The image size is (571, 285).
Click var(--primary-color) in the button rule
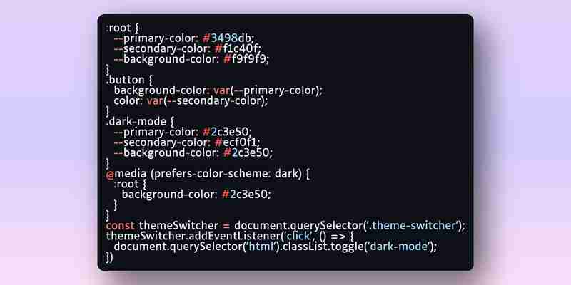coord(268,90)
